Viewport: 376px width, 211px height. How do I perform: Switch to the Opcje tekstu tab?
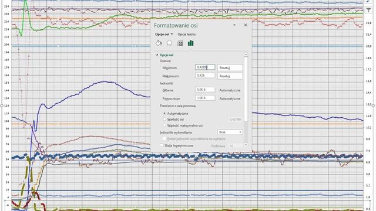(x=187, y=34)
